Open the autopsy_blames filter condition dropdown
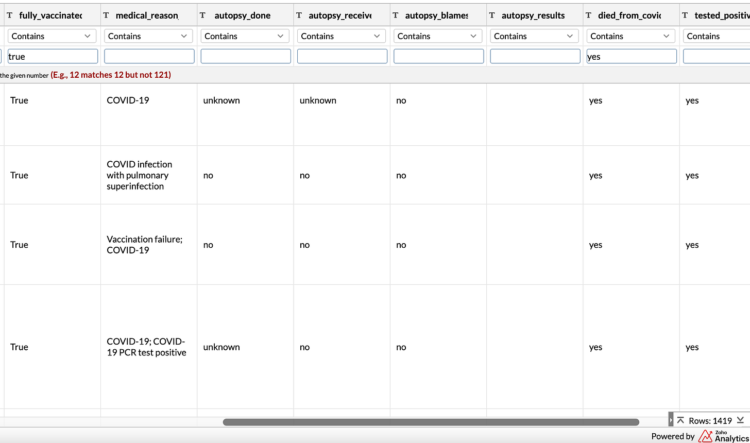Screen dimensions: 750x443 [438, 36]
